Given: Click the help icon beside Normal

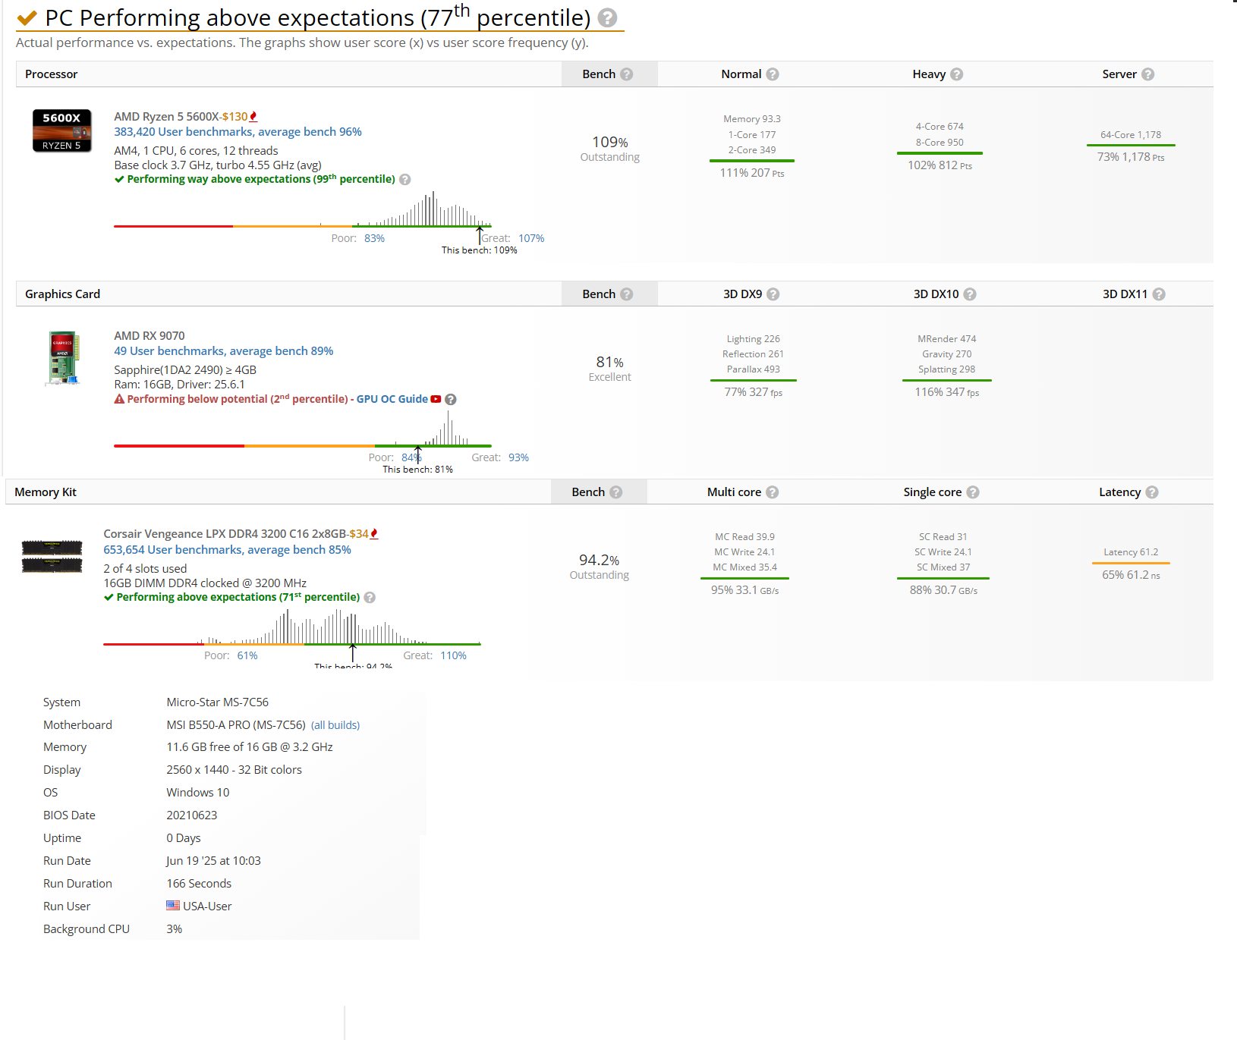Looking at the screenshot, I should (x=773, y=74).
